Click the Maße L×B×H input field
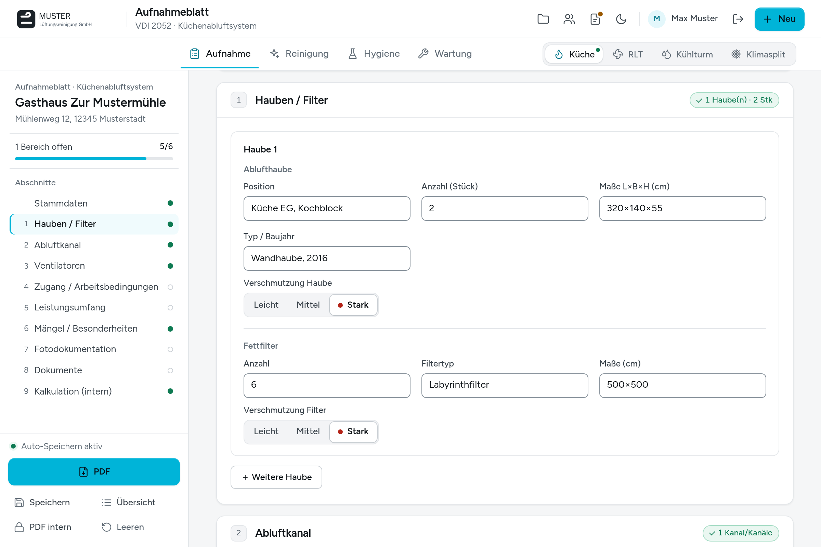Image resolution: width=821 pixels, height=547 pixels. click(x=682, y=208)
